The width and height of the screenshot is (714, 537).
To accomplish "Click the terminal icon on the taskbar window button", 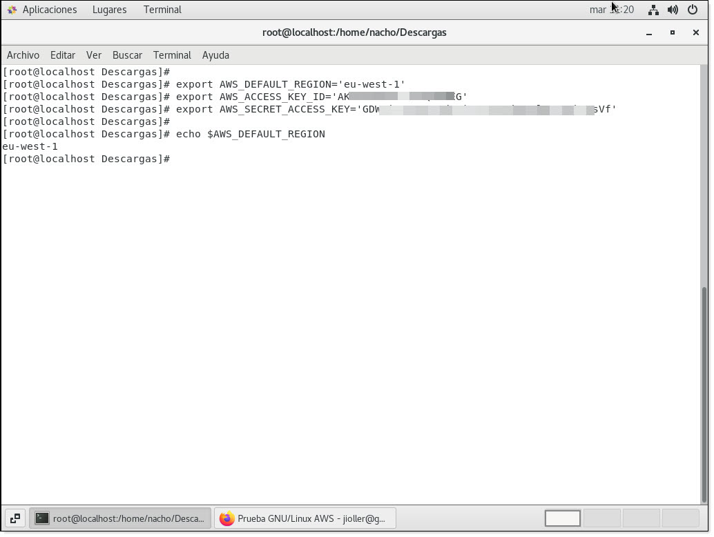I will [43, 518].
